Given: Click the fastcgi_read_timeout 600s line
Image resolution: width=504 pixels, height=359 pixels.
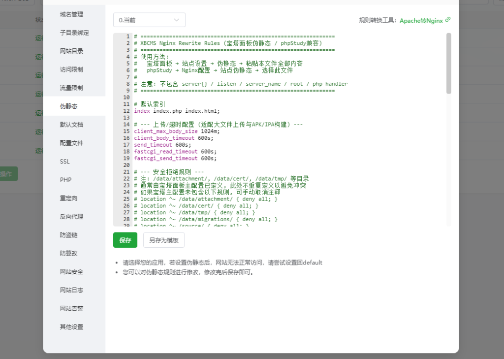Looking at the screenshot, I should [175, 152].
